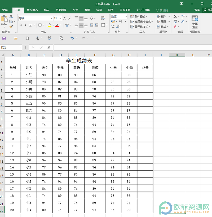Viewport: 212px width, 217px height.
Task: Click the open folder icon
Action: 16,38
